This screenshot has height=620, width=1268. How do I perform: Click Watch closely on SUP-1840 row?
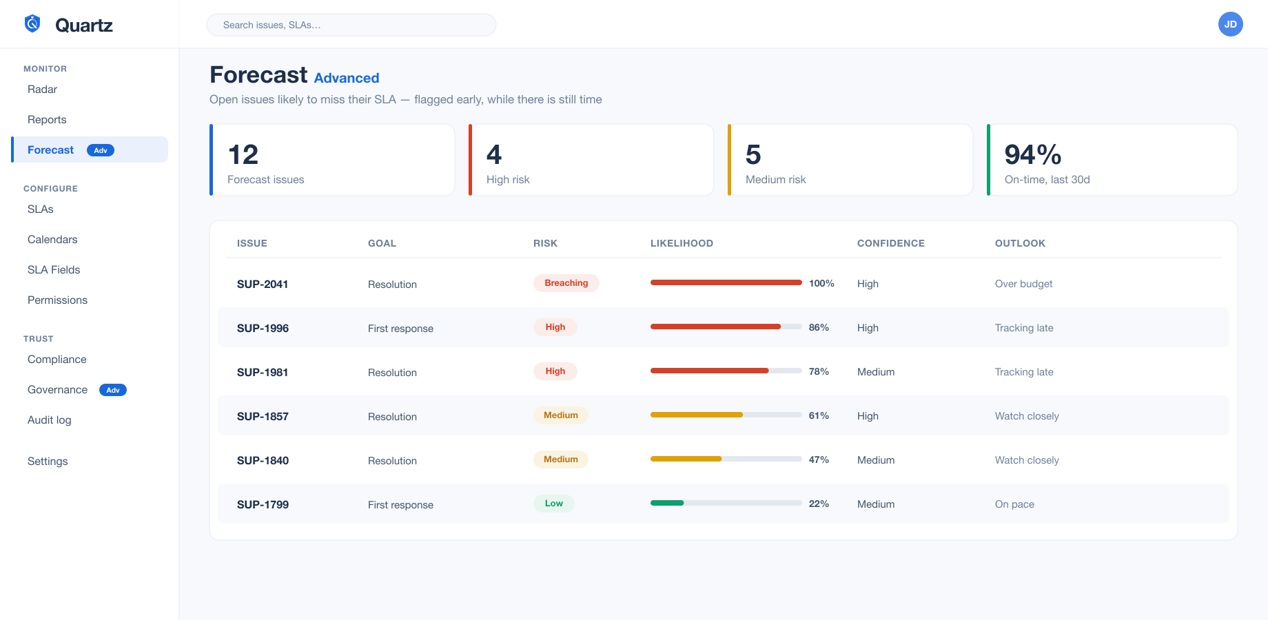click(1027, 460)
